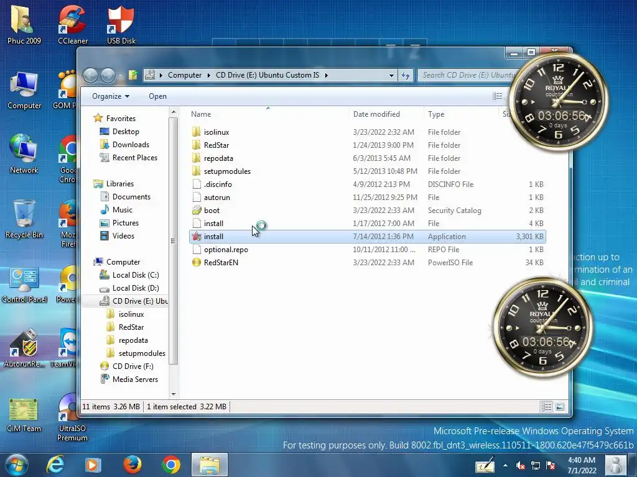This screenshot has width=637, height=477.
Task: Show hidden tray icons arrow
Action: (x=505, y=466)
